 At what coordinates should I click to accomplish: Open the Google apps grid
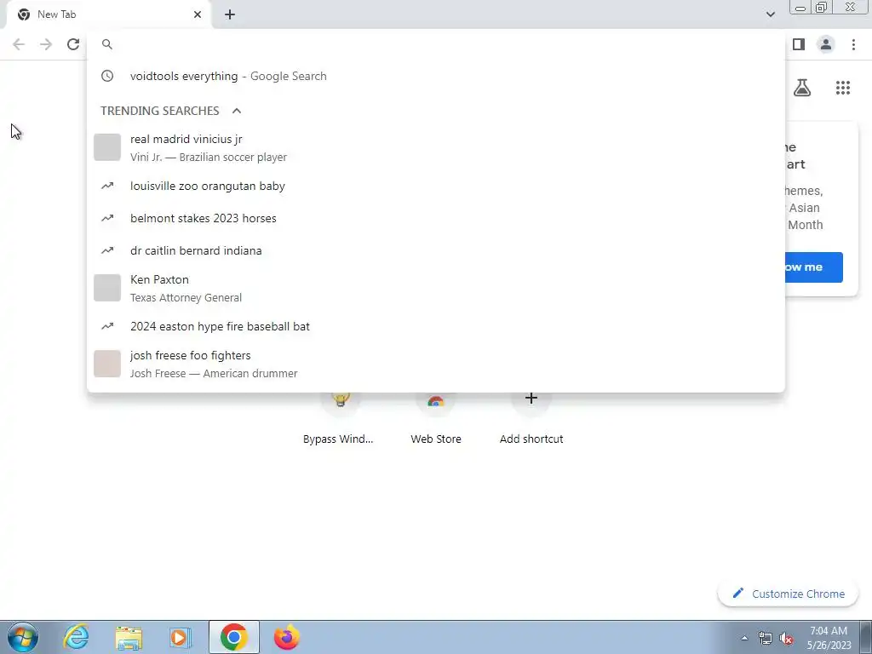(x=843, y=88)
